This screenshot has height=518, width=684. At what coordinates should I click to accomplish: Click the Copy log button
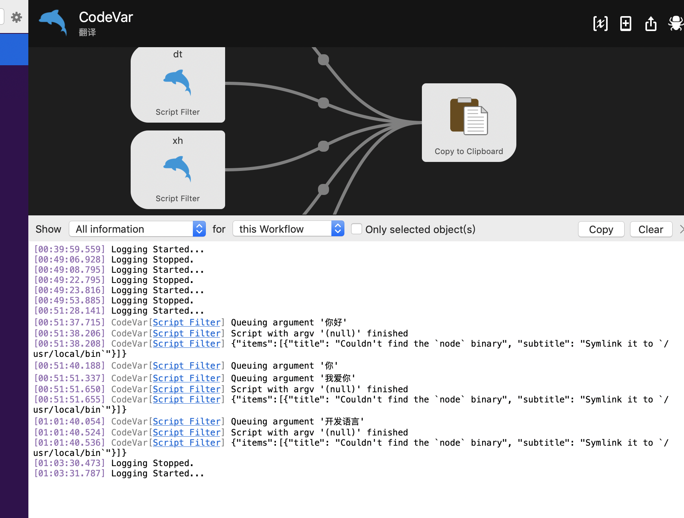point(601,229)
